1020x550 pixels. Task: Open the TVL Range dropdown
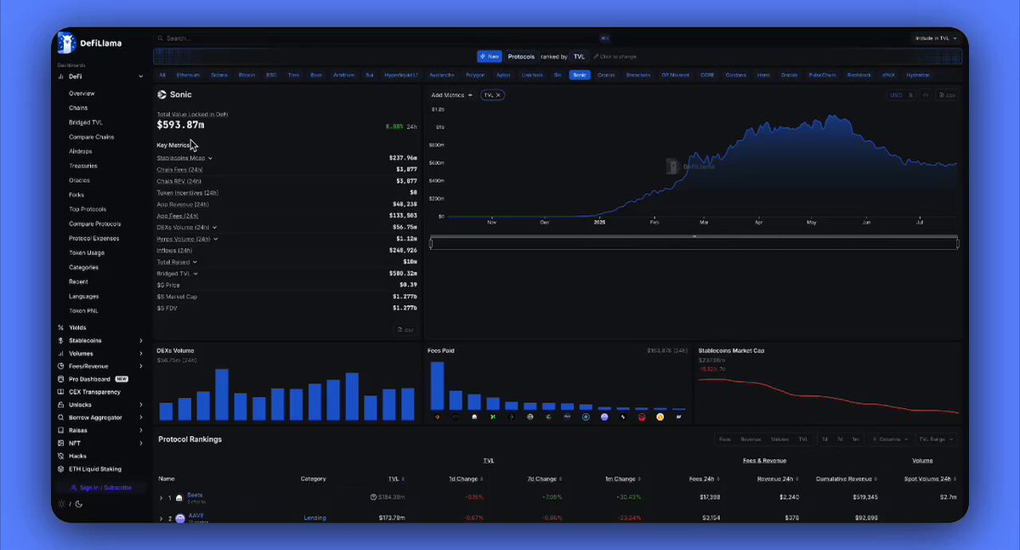(x=936, y=439)
